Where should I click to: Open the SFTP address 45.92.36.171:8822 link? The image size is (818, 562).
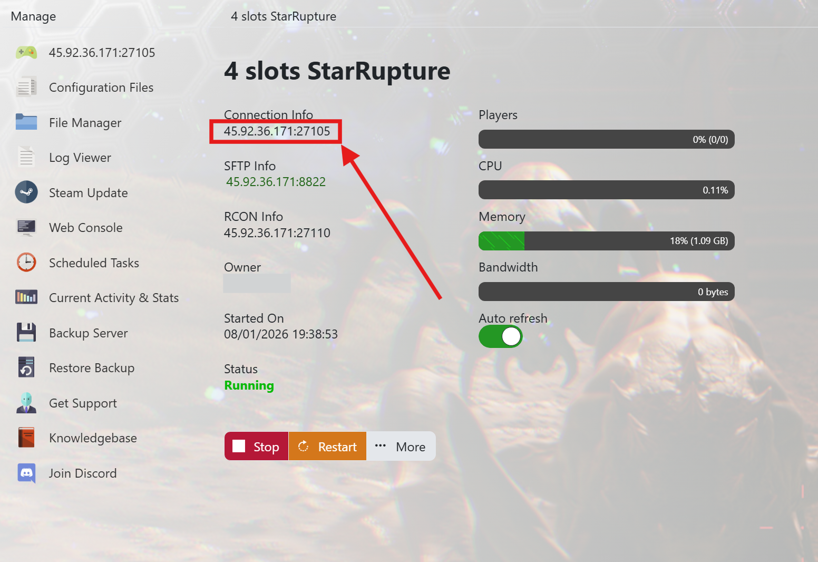coord(276,182)
